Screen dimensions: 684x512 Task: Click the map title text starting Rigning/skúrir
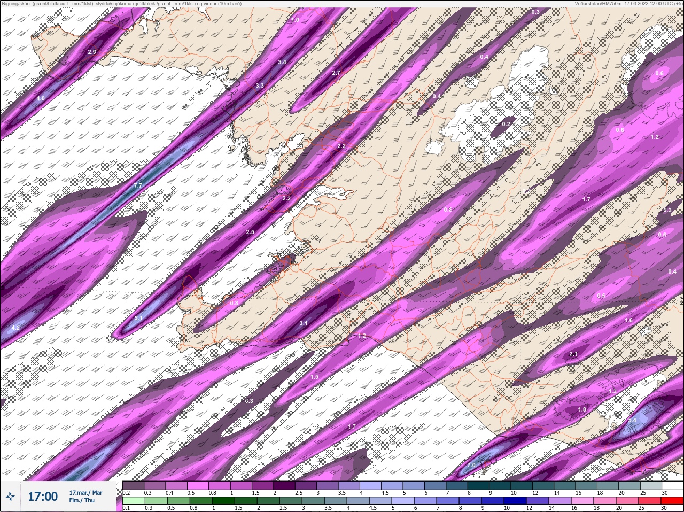tap(121, 4)
